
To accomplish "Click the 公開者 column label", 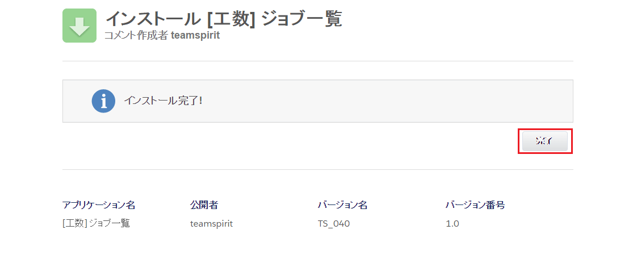I will click(x=204, y=205).
